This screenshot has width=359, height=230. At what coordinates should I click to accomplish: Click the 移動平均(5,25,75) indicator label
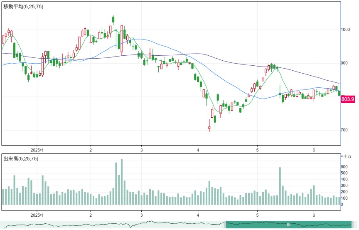23,7
